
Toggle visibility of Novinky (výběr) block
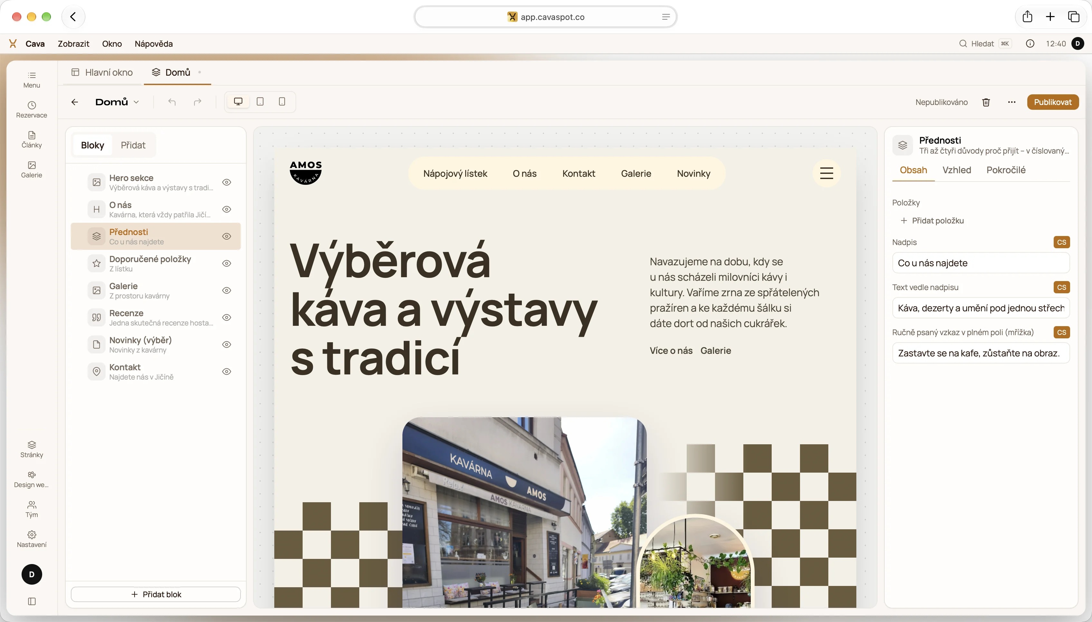(227, 344)
